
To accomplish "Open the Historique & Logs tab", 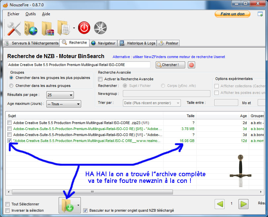I will pos(137,43).
